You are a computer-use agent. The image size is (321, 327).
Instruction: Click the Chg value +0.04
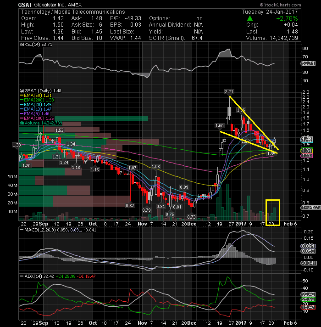(x=291, y=25)
